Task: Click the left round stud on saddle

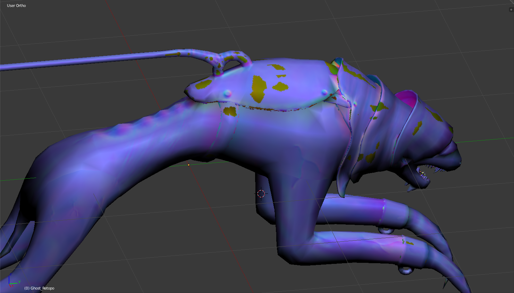Action: click(227, 93)
